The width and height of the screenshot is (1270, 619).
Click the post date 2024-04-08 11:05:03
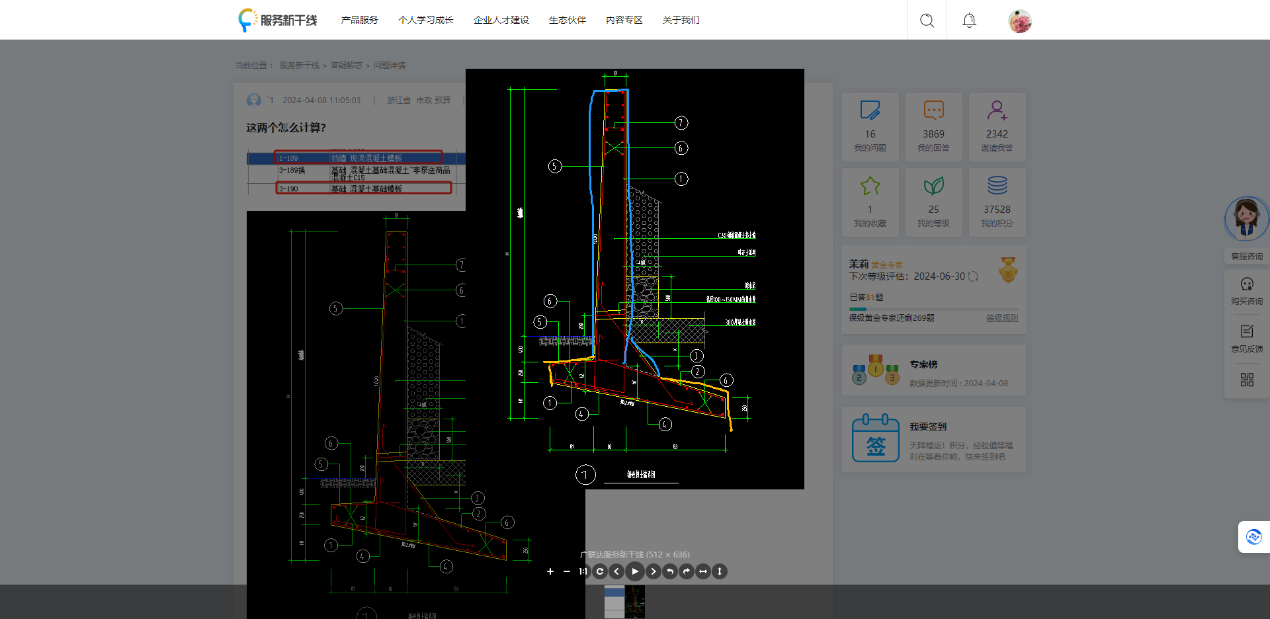pos(321,101)
